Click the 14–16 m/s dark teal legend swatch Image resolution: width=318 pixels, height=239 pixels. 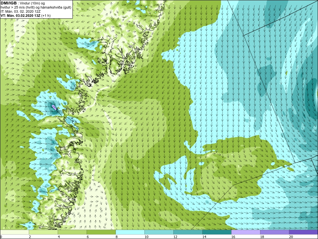click(217, 232)
